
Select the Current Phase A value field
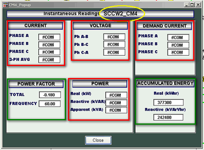pyautogui.click(x=49, y=37)
